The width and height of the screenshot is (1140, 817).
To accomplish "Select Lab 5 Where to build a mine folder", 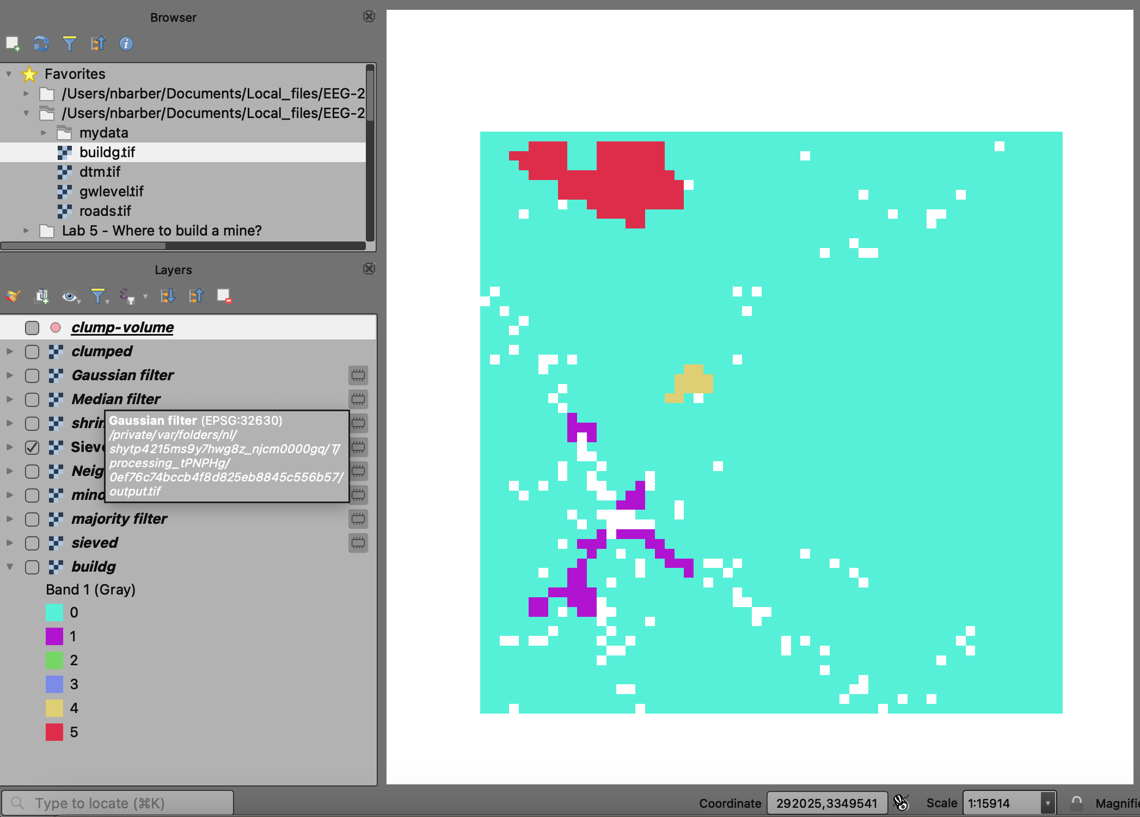I will point(161,231).
